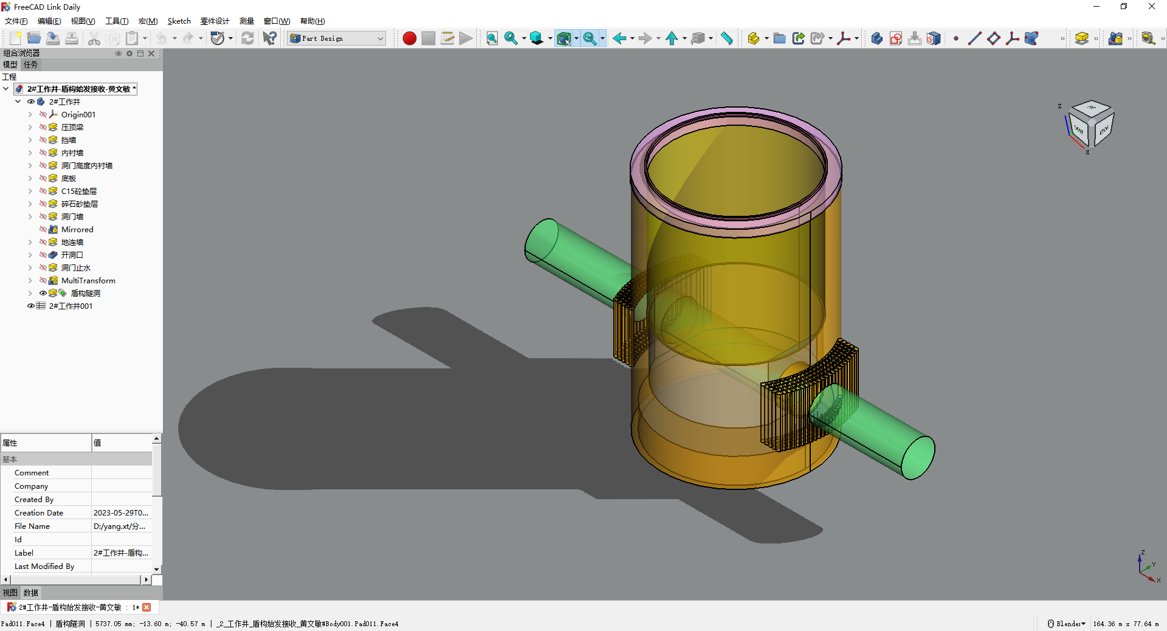Show the hidden 底板 item via eye icon
Image resolution: width=1167 pixels, height=631 pixels.
pos(43,178)
